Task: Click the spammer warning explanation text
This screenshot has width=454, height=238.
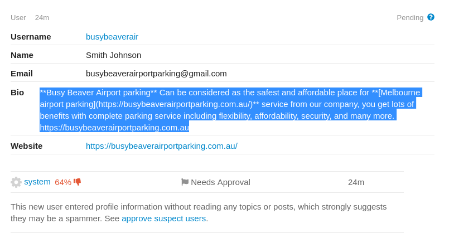Action: tap(199, 212)
